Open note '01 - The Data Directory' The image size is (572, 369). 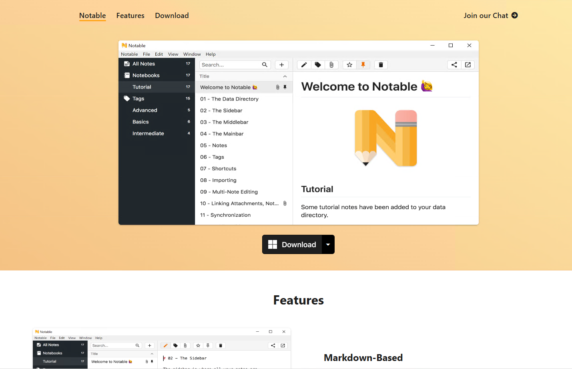(x=244, y=99)
